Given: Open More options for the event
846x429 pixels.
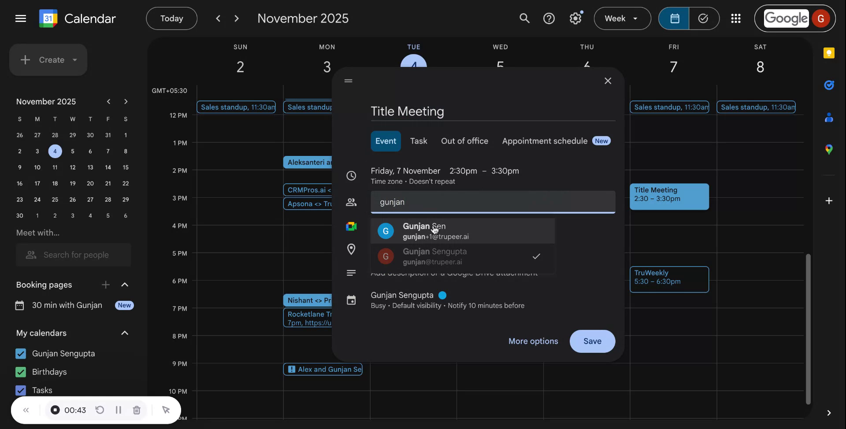Looking at the screenshot, I should point(533,341).
